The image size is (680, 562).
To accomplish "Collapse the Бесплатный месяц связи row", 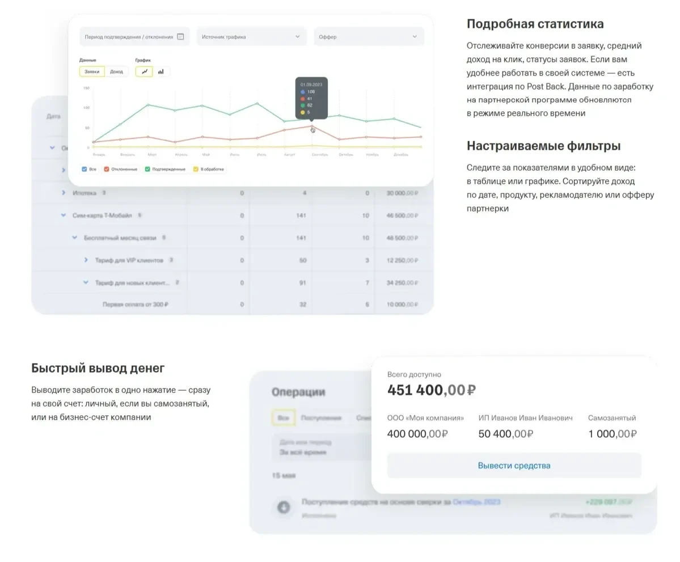I will tap(75, 238).
